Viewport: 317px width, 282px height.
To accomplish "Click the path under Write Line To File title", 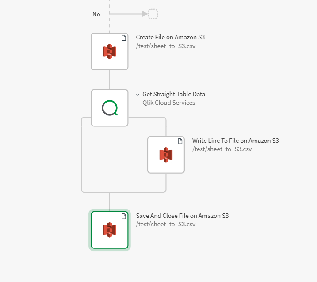I will (222, 149).
